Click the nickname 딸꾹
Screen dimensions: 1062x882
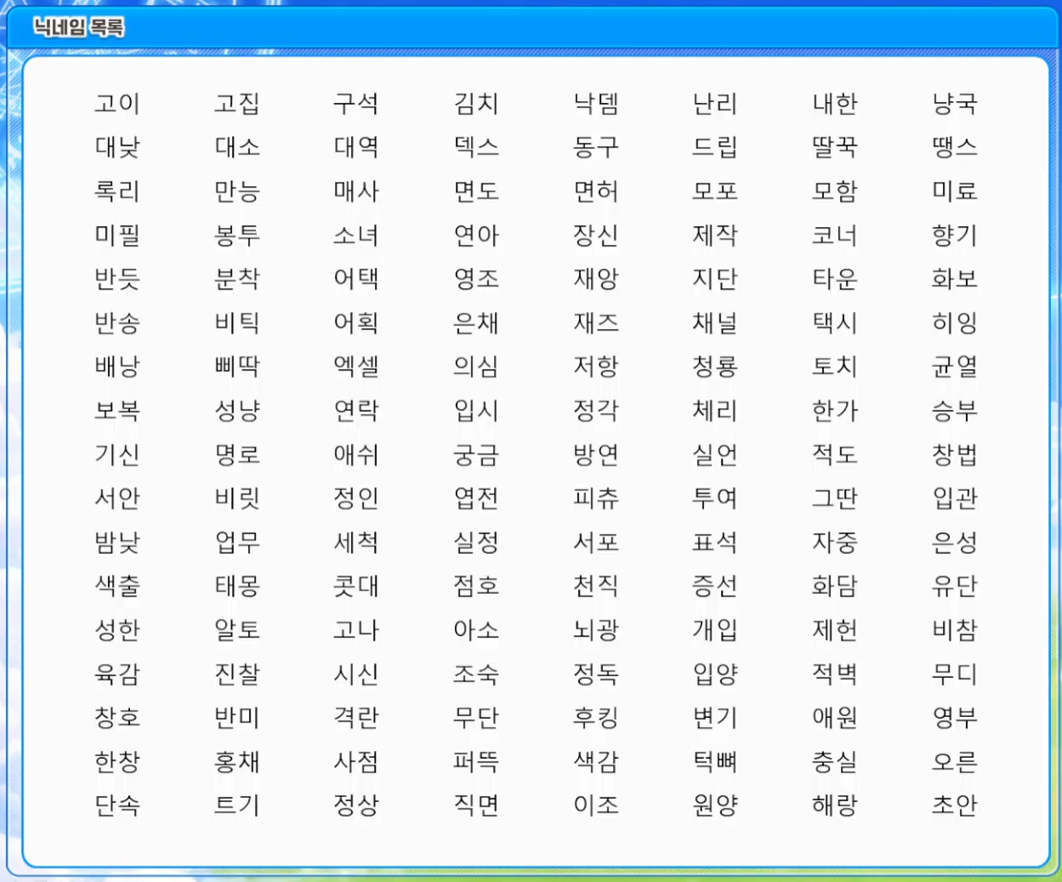point(835,147)
